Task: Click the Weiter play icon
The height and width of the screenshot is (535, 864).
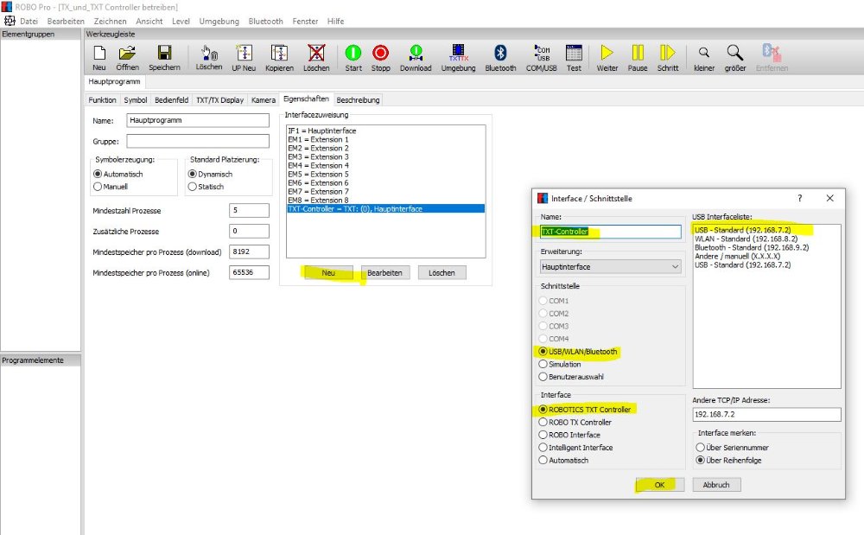Action: pyautogui.click(x=607, y=57)
